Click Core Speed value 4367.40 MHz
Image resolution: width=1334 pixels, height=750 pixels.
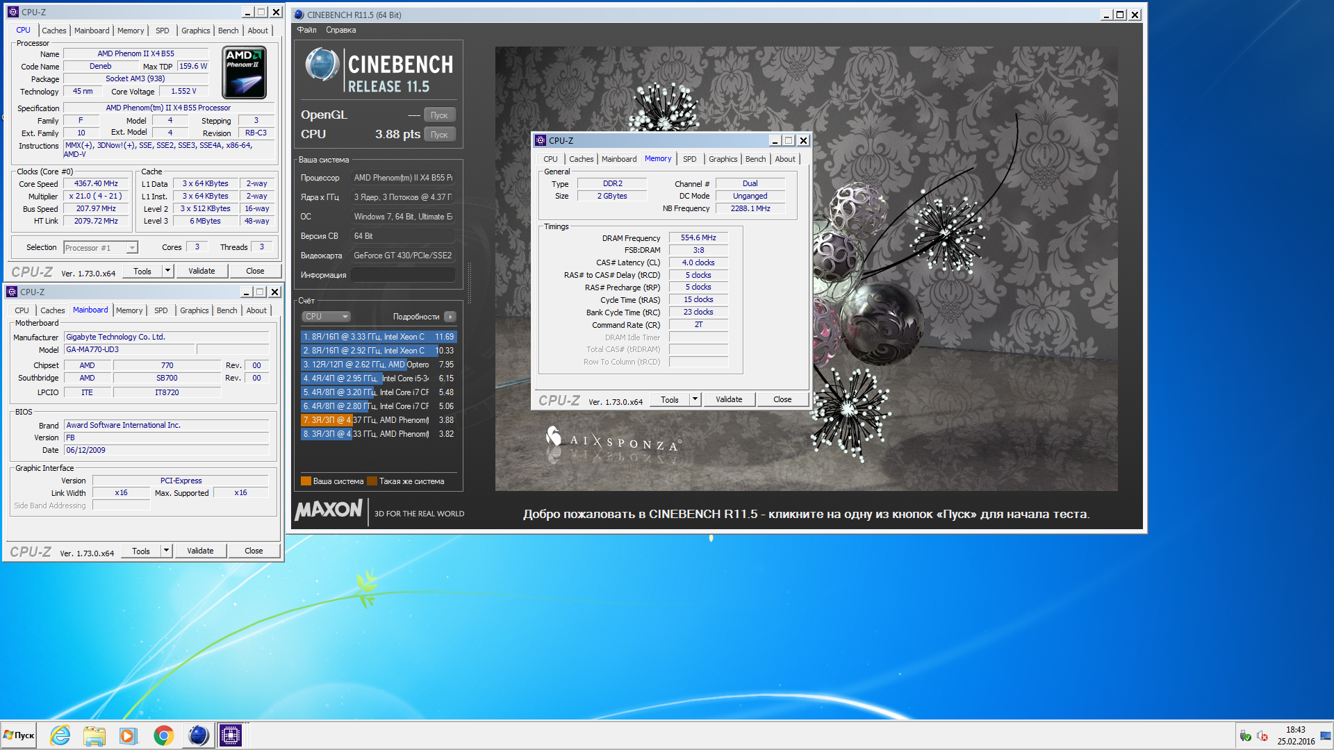coord(97,184)
